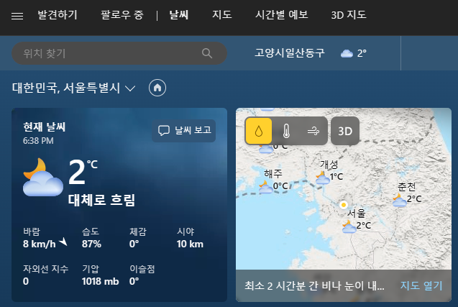This screenshot has height=307, width=458.
Task: Click the 6:38 PM timestamp
Action: pyautogui.click(x=38, y=141)
